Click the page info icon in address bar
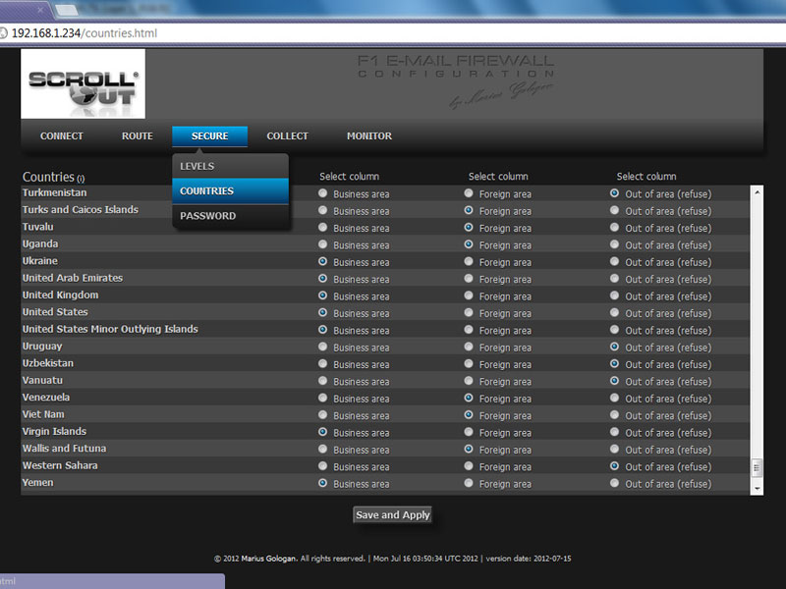The image size is (786, 589). (5, 33)
